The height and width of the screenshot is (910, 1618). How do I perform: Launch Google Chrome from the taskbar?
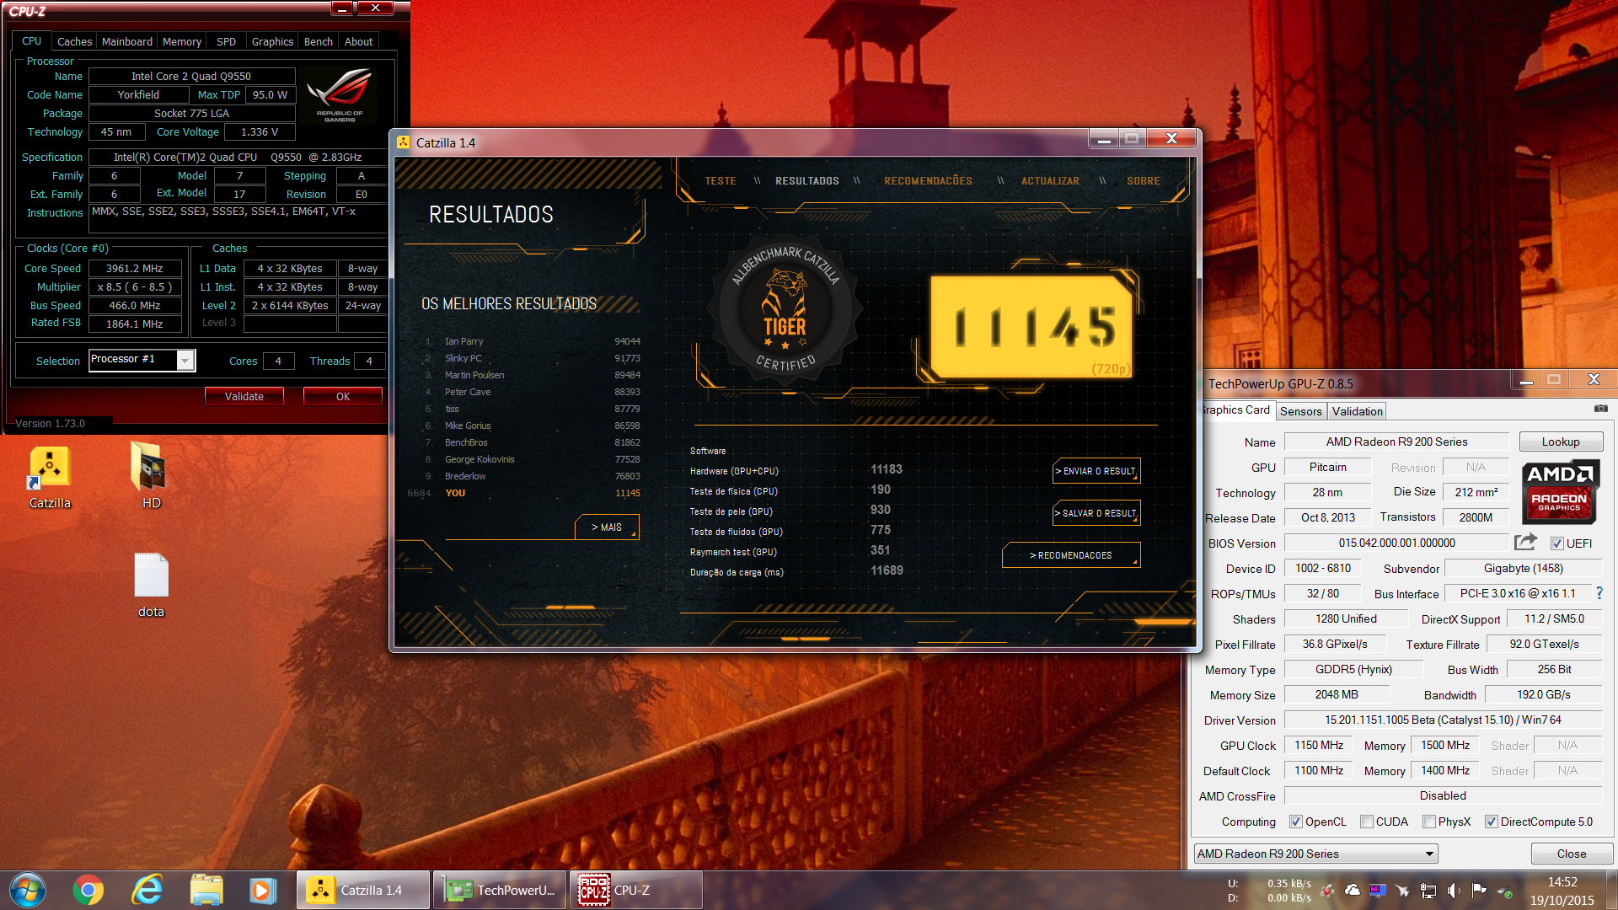(x=88, y=890)
